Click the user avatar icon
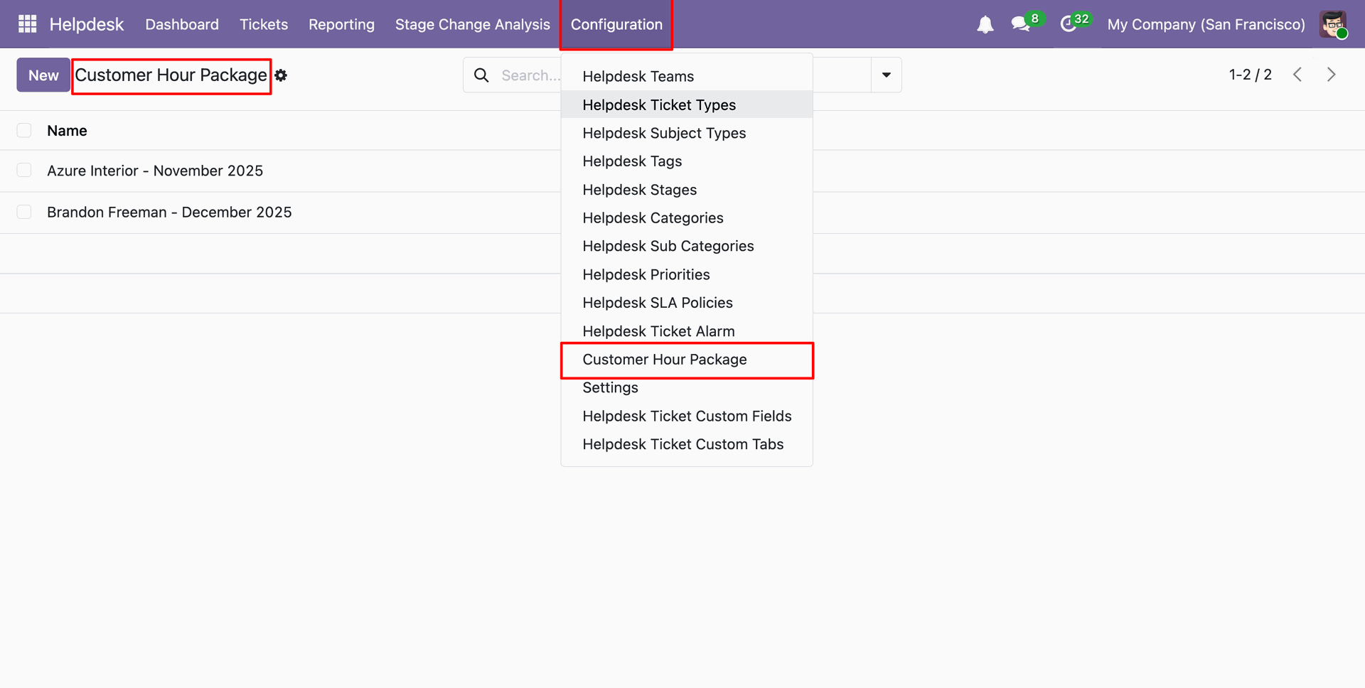The image size is (1365, 688). (1333, 24)
